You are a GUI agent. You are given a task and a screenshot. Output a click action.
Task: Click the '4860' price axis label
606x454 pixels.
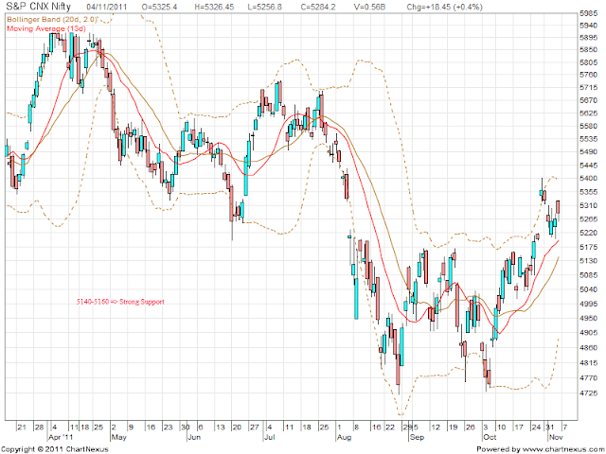(589, 347)
